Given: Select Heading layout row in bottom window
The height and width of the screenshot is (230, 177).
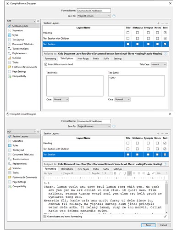Looking at the screenshot, I should click(105, 143).
